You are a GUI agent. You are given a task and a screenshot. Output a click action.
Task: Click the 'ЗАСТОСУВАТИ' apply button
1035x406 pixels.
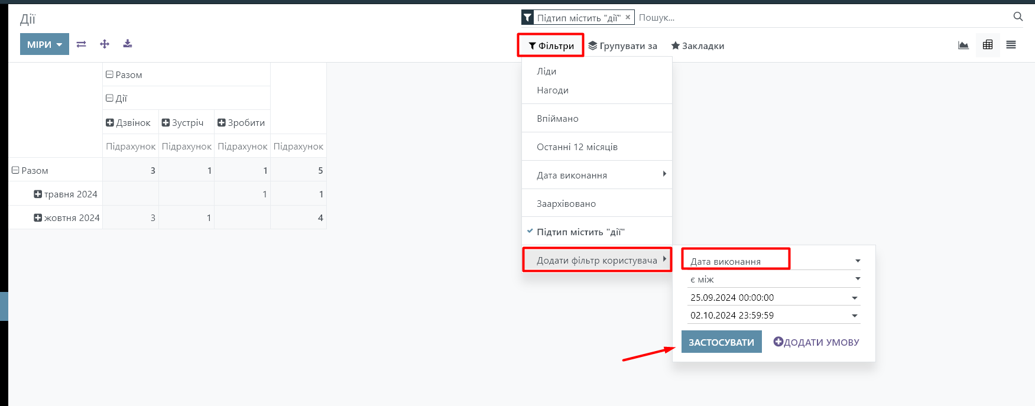click(x=721, y=342)
